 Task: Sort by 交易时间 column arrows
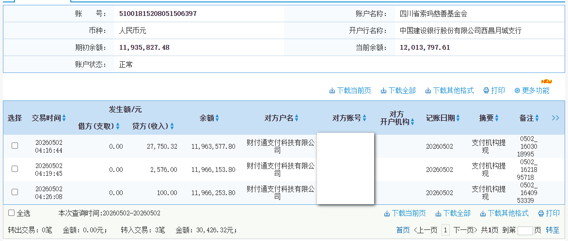coord(64,118)
